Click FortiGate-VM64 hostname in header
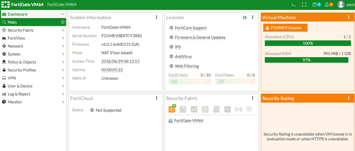The height and width of the screenshot is (151, 355). (x=62, y=5)
